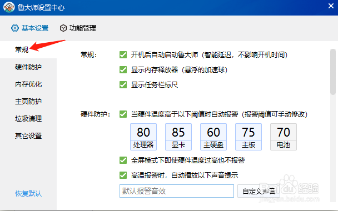The image size is (338, 211).
Task: Open 主页防护 sidebar section
Action: tap(28, 102)
